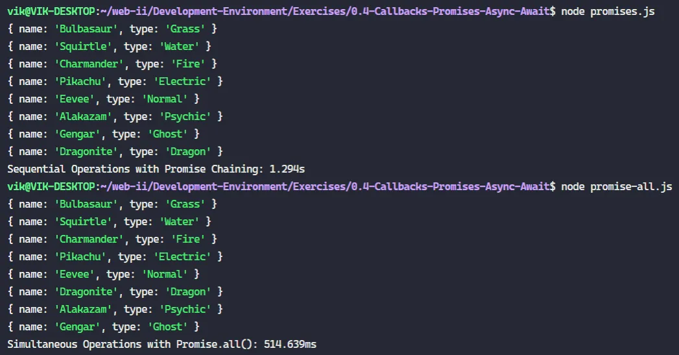Click the 514.639ms timing value
The height and width of the screenshot is (355, 679).
(290, 344)
